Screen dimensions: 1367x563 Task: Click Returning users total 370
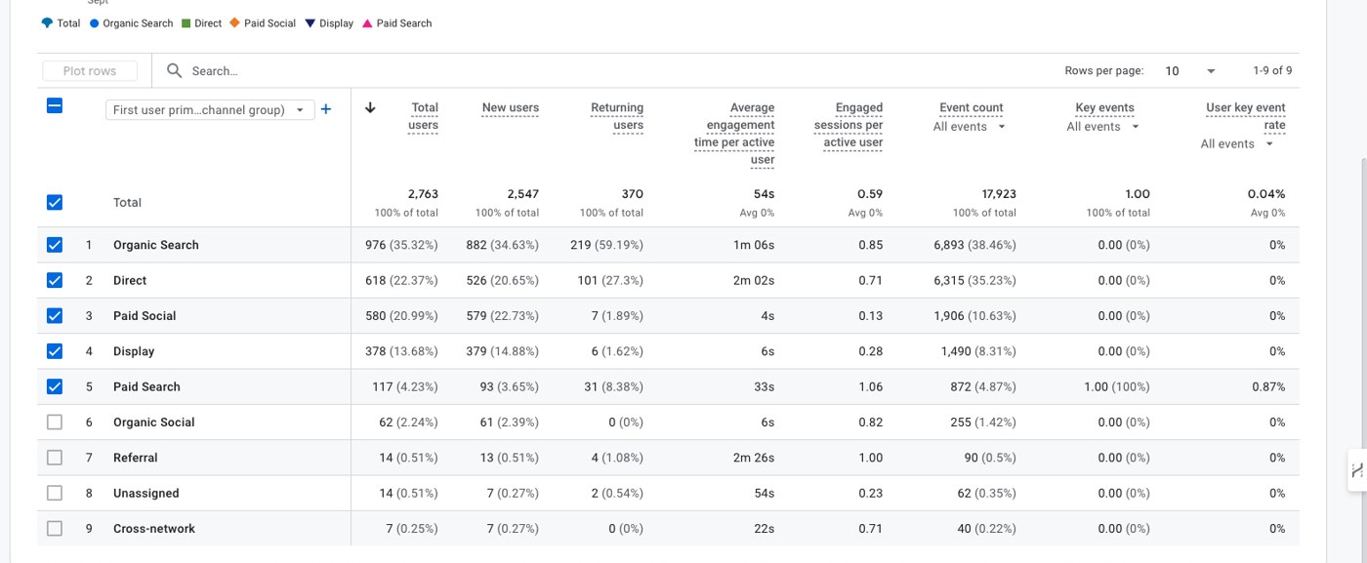click(x=633, y=194)
